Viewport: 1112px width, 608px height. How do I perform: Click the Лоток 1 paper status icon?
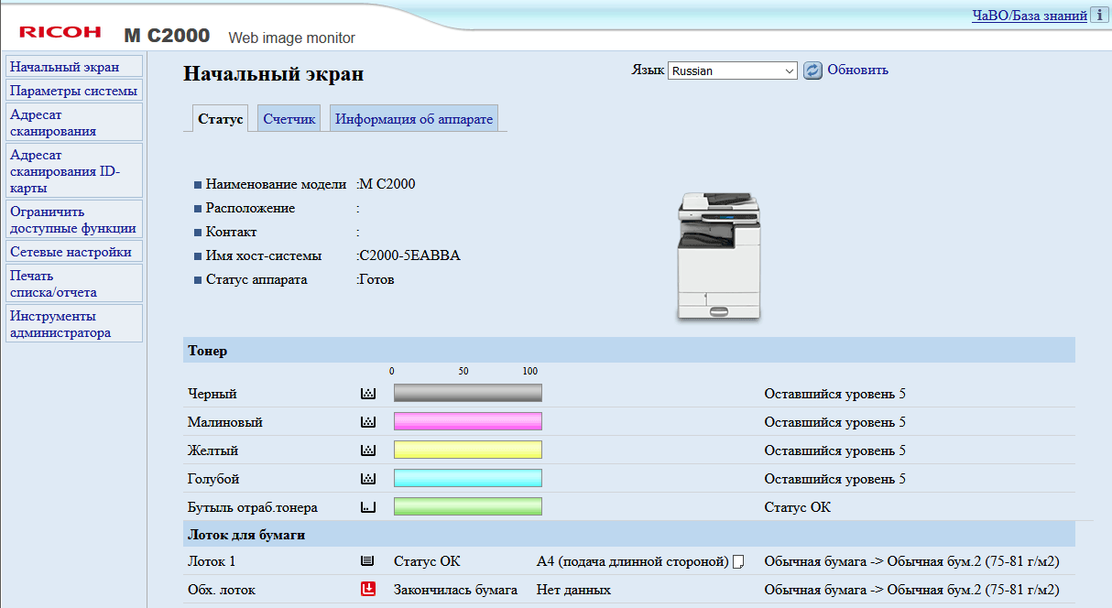click(x=368, y=561)
